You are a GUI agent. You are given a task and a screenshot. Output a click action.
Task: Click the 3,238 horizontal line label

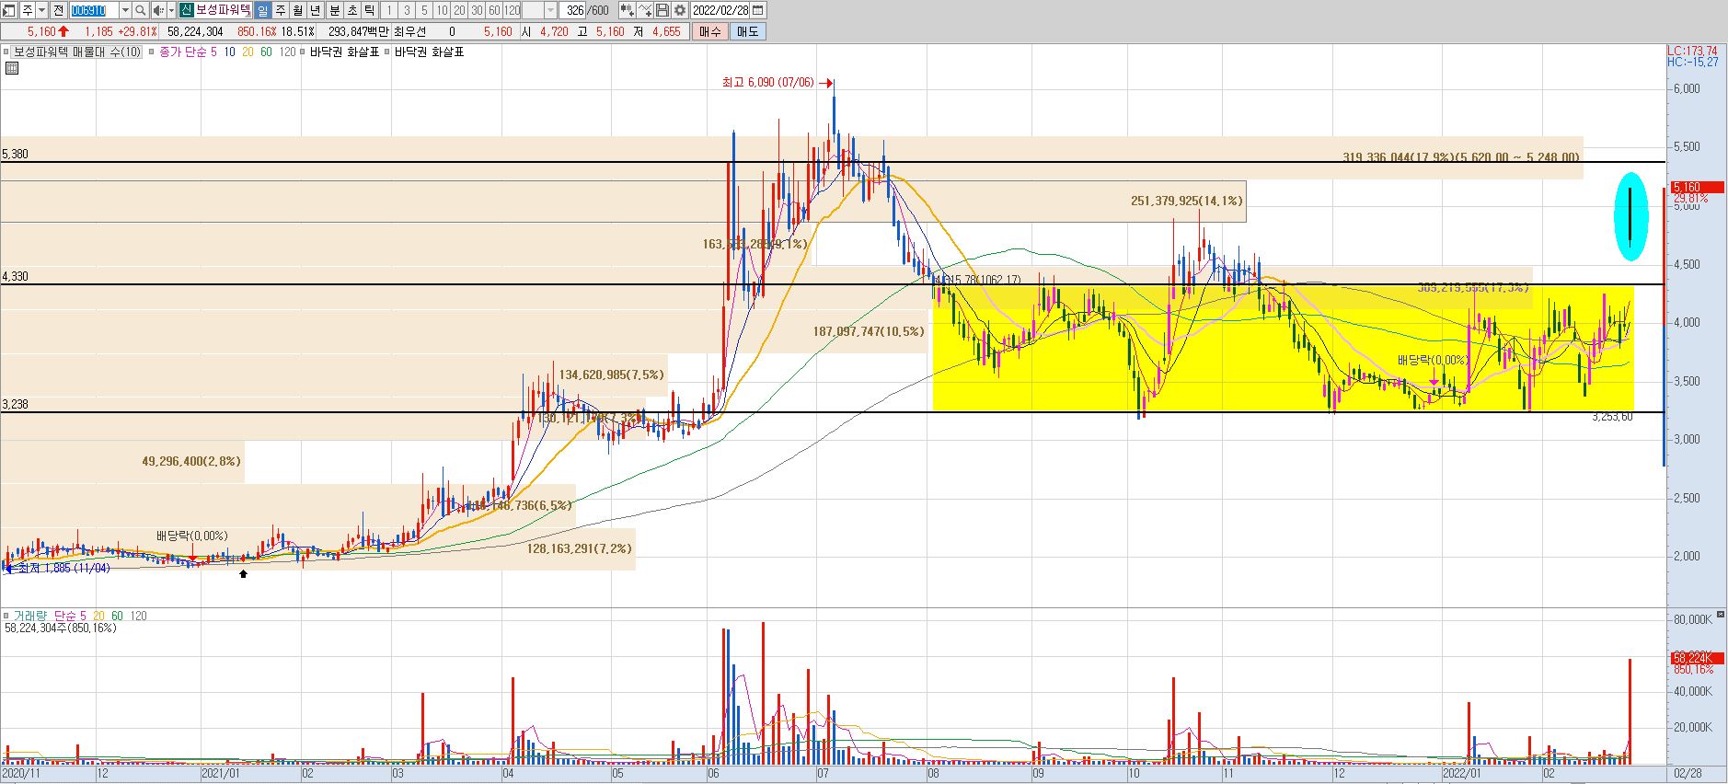click(x=15, y=404)
